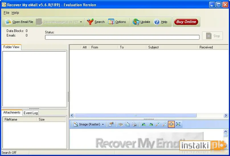Sort by the Received column header

click(213, 47)
